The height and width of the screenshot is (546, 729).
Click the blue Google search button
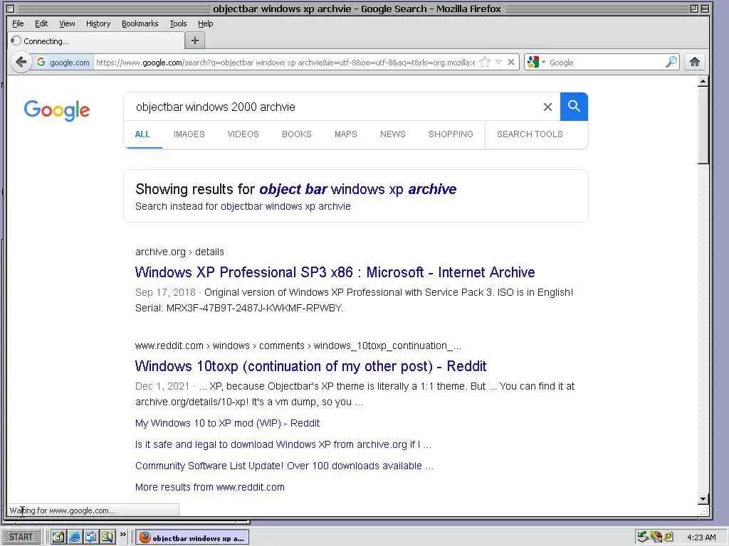(575, 107)
